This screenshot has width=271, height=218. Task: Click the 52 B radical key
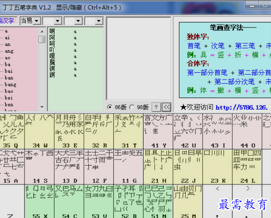[128, 201]
